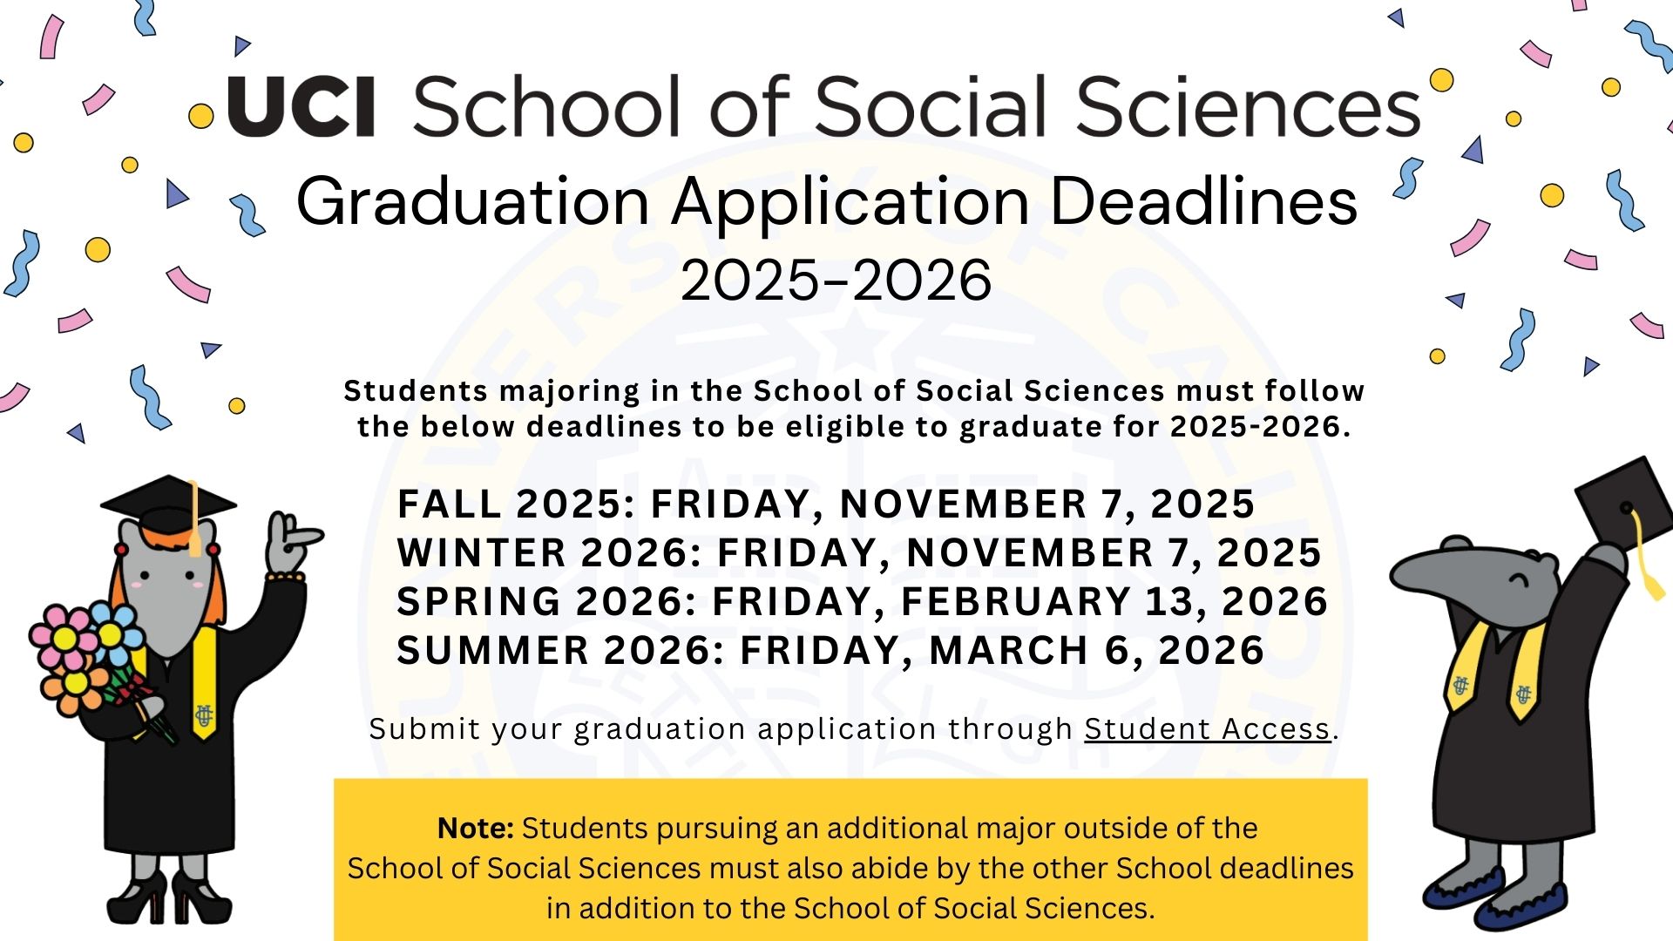
Task: Click the Graduation Application Deadlines heading
Action: pyautogui.click(x=826, y=202)
